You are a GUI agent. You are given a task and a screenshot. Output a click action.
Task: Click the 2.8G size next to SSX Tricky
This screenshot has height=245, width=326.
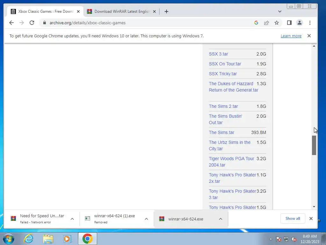(x=261, y=74)
